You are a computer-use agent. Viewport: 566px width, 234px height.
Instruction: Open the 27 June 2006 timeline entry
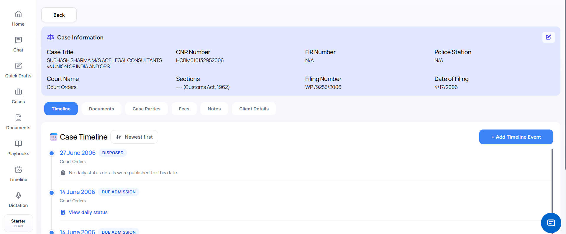click(x=78, y=153)
